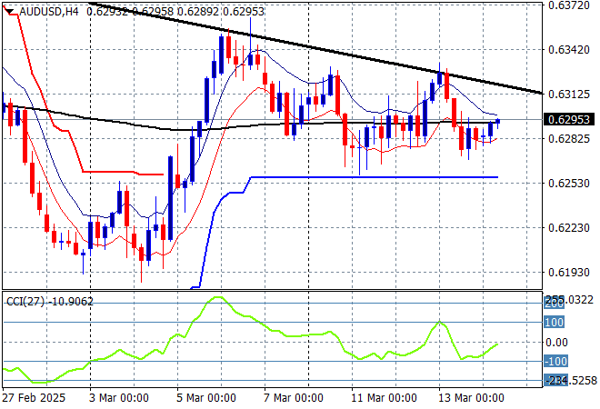Image resolution: width=600 pixels, height=409 pixels.
Task: Select the blue horizontal support line
Action: tap(374, 177)
